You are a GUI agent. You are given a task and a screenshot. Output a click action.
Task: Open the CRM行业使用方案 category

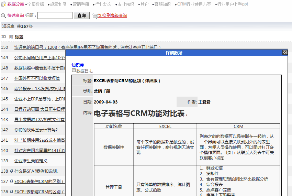tap(194, 4)
